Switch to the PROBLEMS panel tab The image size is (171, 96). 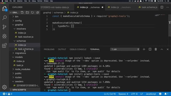[49, 49]
